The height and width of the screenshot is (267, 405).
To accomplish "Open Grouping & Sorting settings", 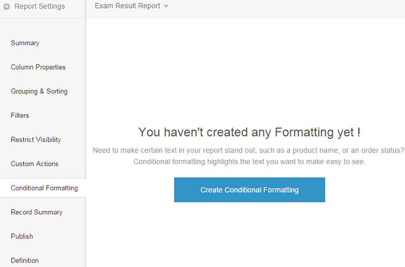I will click(39, 91).
